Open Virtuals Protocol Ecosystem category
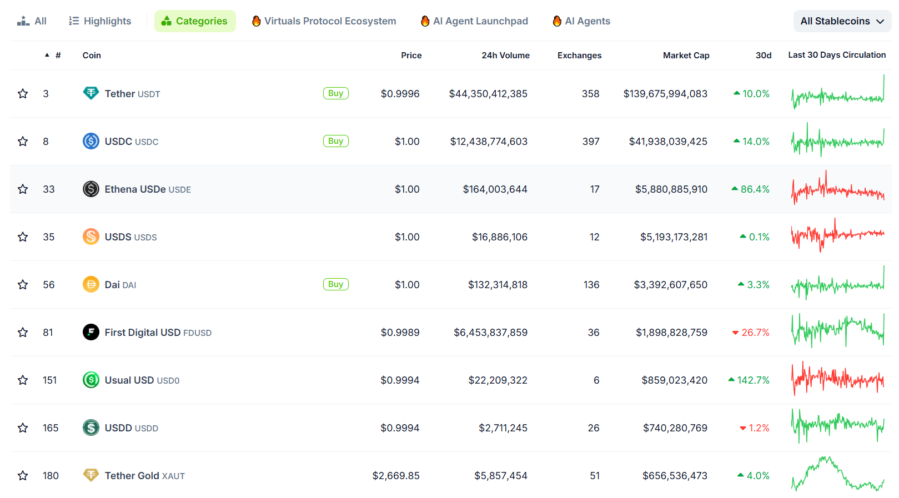899x498 pixels. [324, 21]
